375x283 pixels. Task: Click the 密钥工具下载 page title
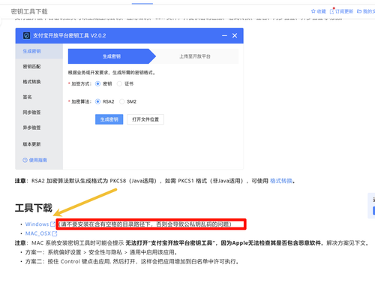29,11
